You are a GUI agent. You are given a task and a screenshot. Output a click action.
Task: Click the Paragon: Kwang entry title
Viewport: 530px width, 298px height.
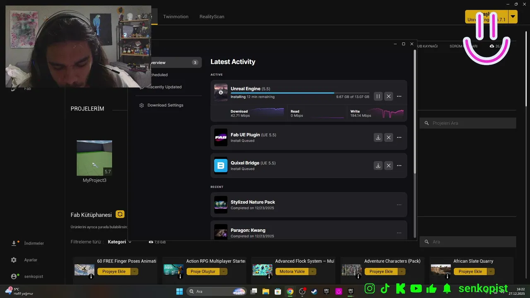point(248,230)
